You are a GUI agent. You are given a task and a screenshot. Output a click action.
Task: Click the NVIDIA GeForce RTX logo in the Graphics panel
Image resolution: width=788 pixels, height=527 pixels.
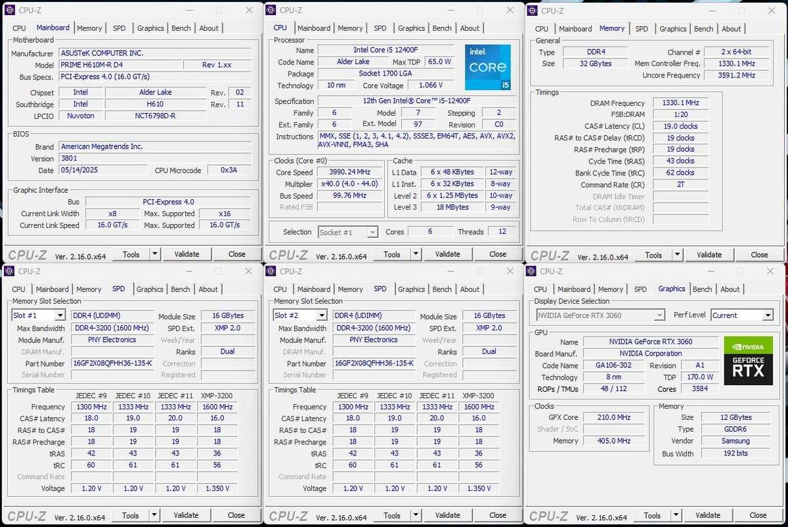pos(748,360)
